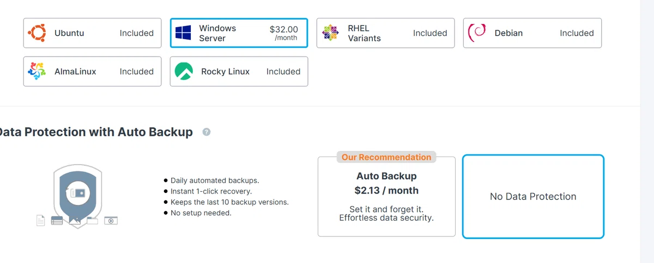Click the Instant 1-click recovery bullet text

(211, 191)
